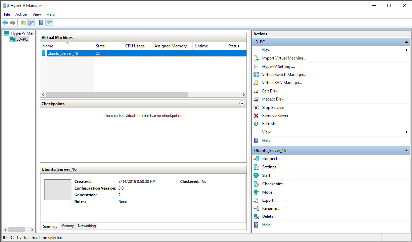Sort by the Status column header
Screen dimensions: 412x242
[x=236, y=46]
